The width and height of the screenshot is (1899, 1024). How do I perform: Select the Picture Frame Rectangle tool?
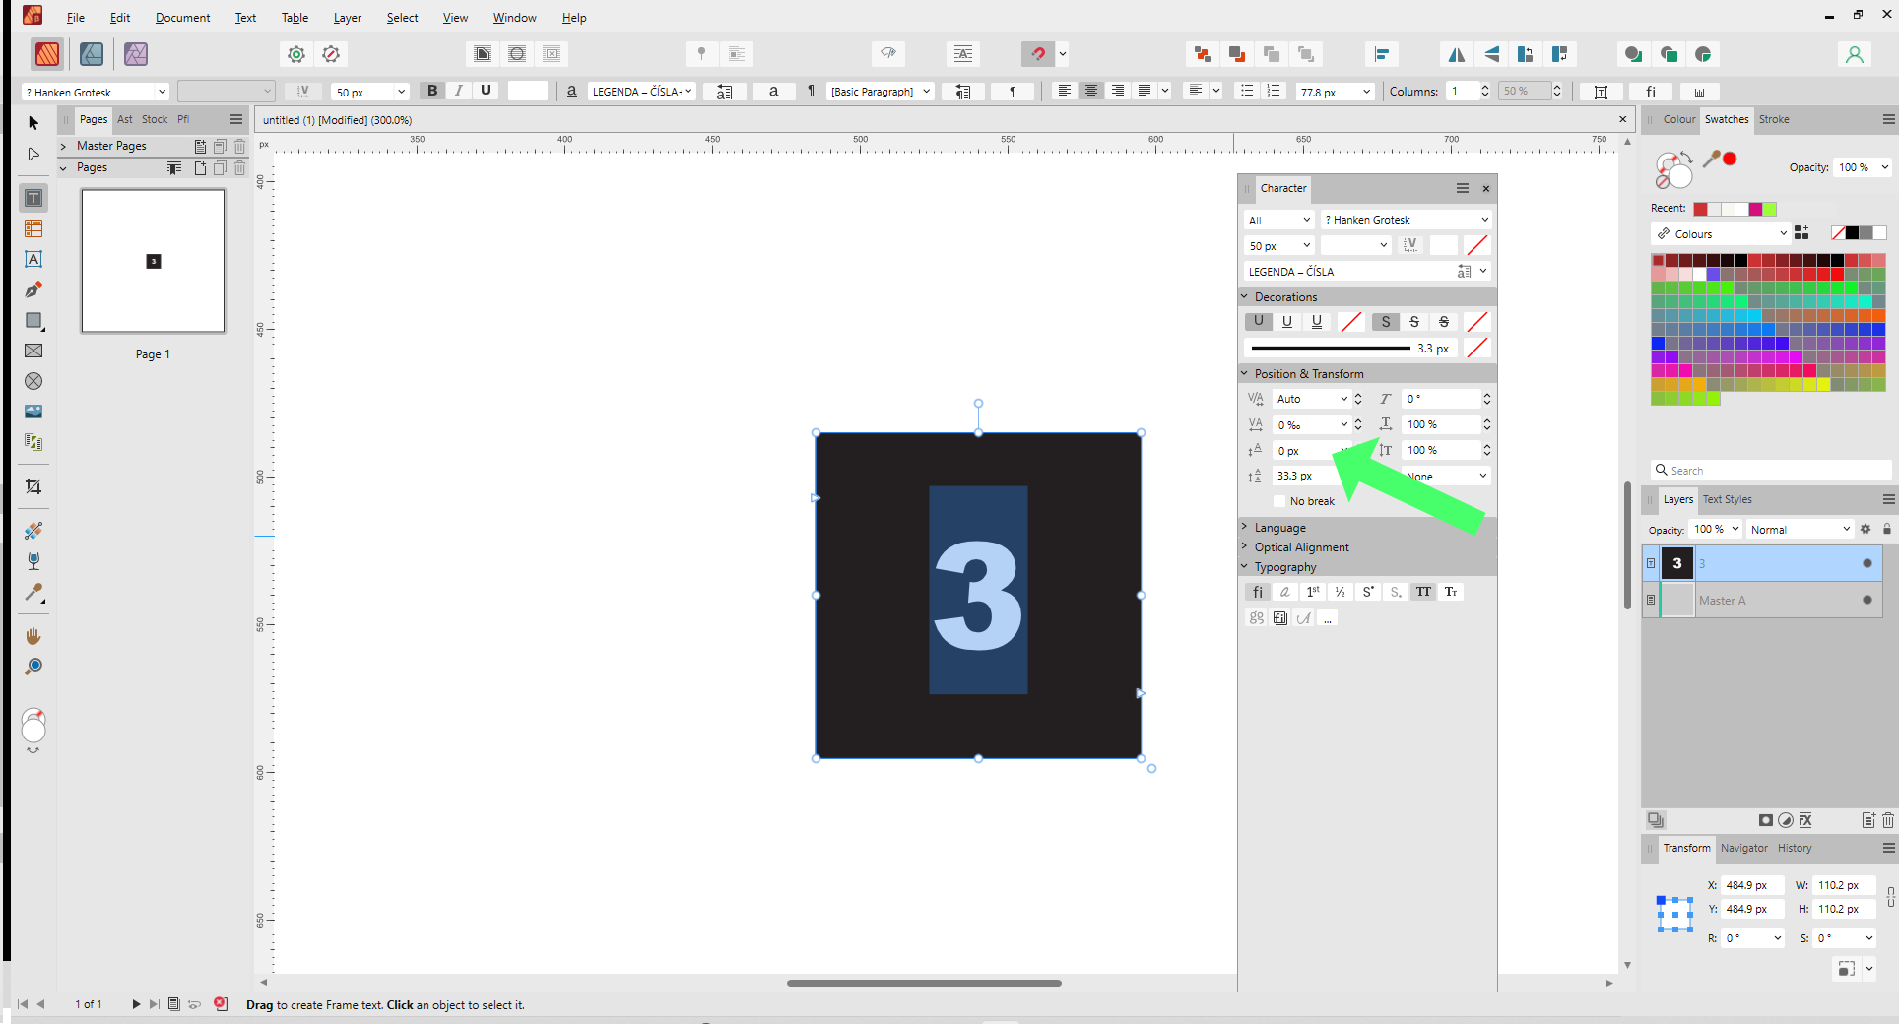(33, 351)
